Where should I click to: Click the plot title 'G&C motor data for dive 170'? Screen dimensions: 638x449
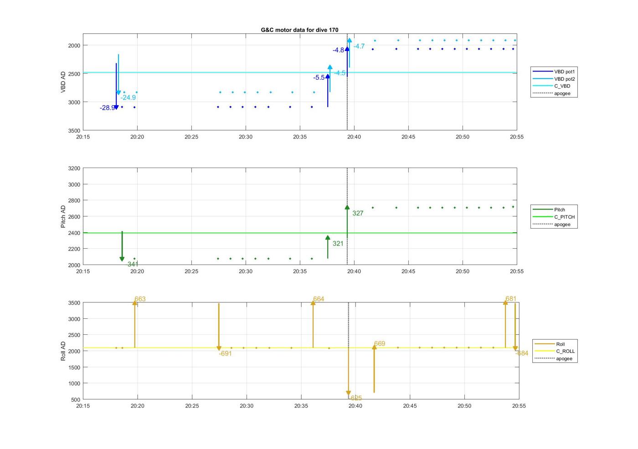pos(299,30)
